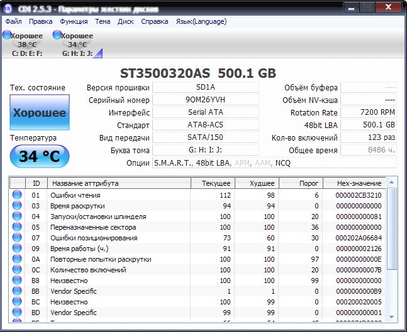Screen dimensions: 407x332
Task: Open the Язык(Language) menu
Action: pos(201,21)
